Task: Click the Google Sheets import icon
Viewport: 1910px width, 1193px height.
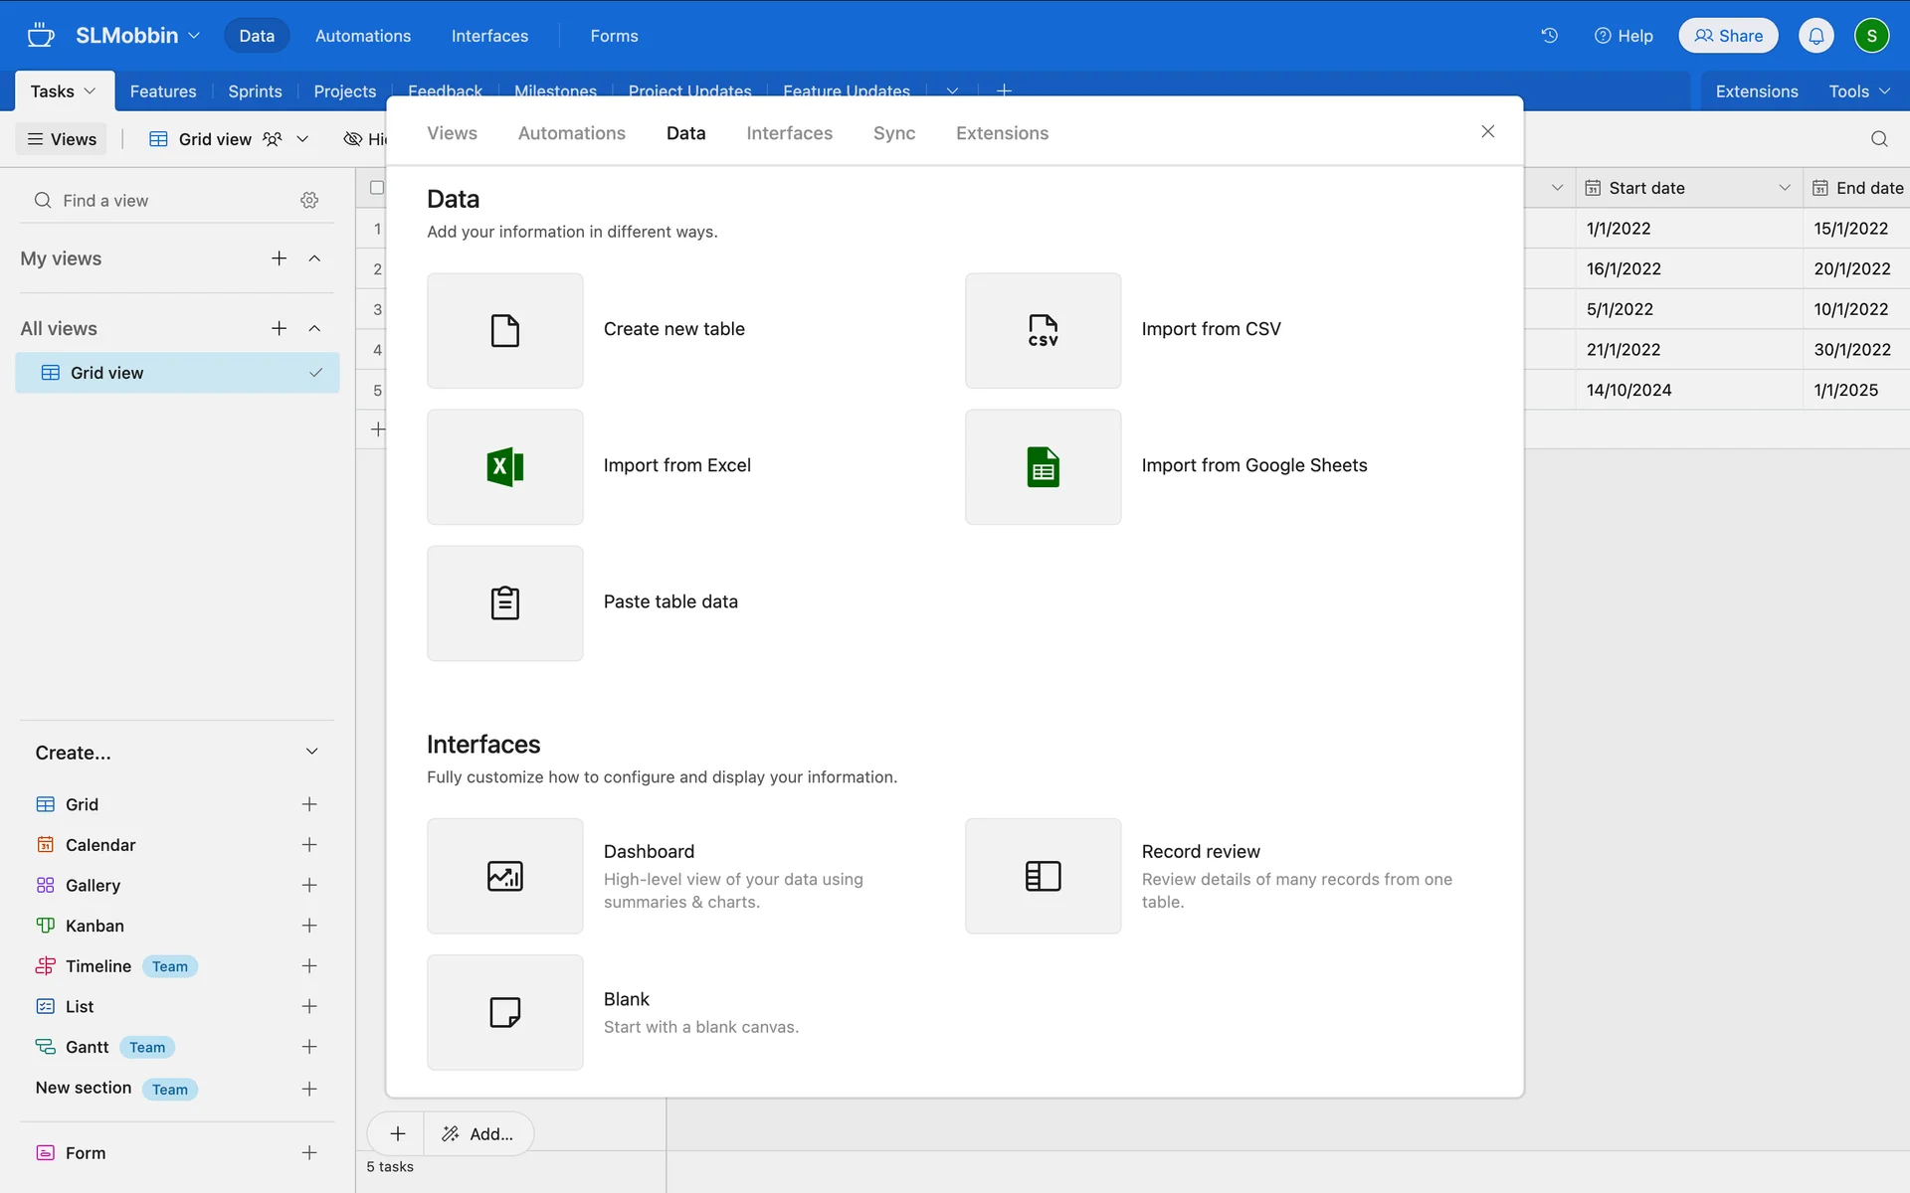Action: tap(1043, 466)
